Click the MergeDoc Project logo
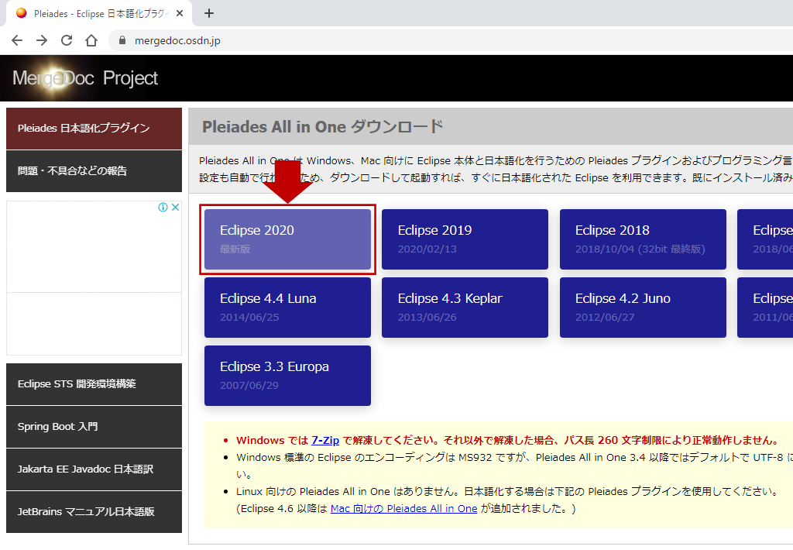The image size is (793, 550). click(x=85, y=78)
